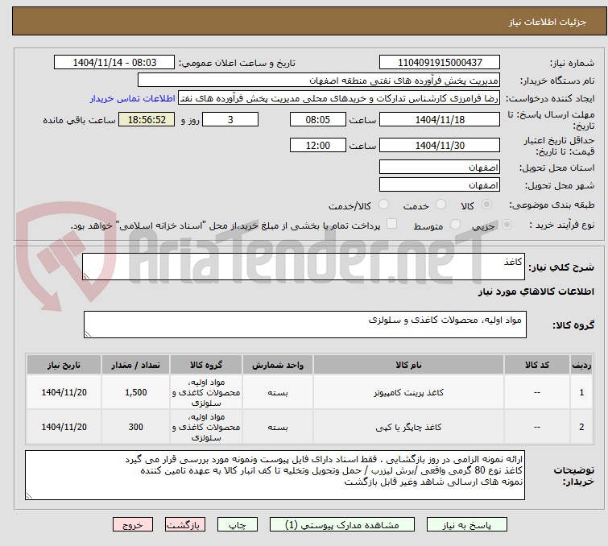
Task: Click need date in row 1
Action: pyautogui.click(x=64, y=392)
